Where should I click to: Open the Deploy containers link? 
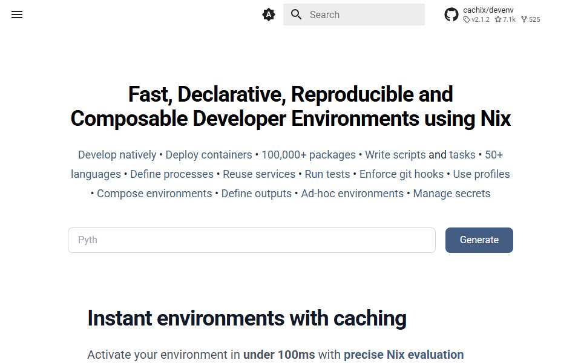pos(209,155)
